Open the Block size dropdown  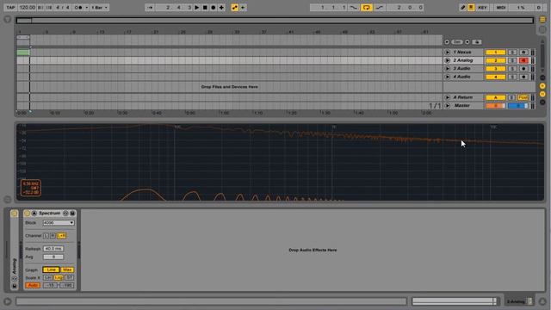point(59,223)
